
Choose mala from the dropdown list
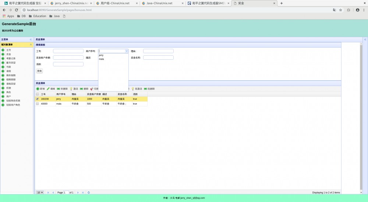point(113,59)
